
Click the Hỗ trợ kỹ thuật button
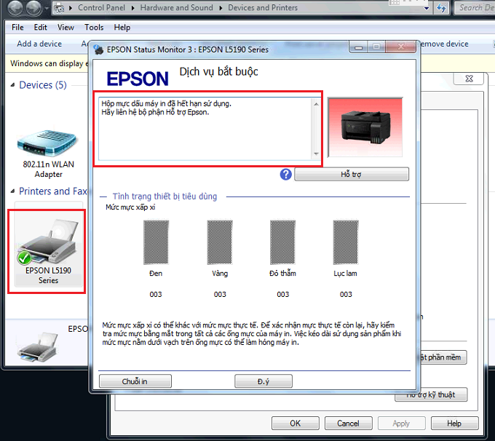point(431,394)
